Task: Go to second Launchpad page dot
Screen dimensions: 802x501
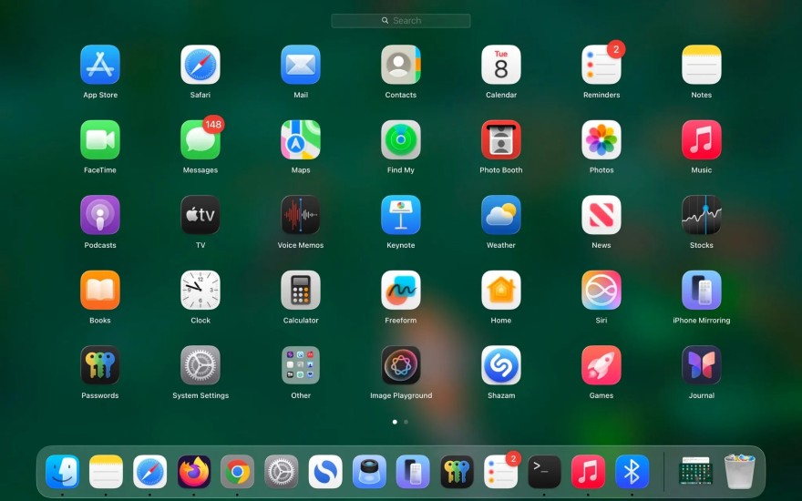Action: pos(406,422)
